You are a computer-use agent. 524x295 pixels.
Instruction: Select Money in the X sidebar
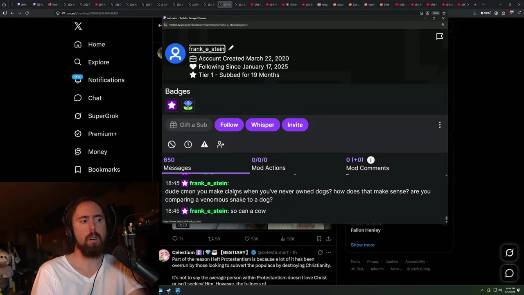pyautogui.click(x=90, y=152)
